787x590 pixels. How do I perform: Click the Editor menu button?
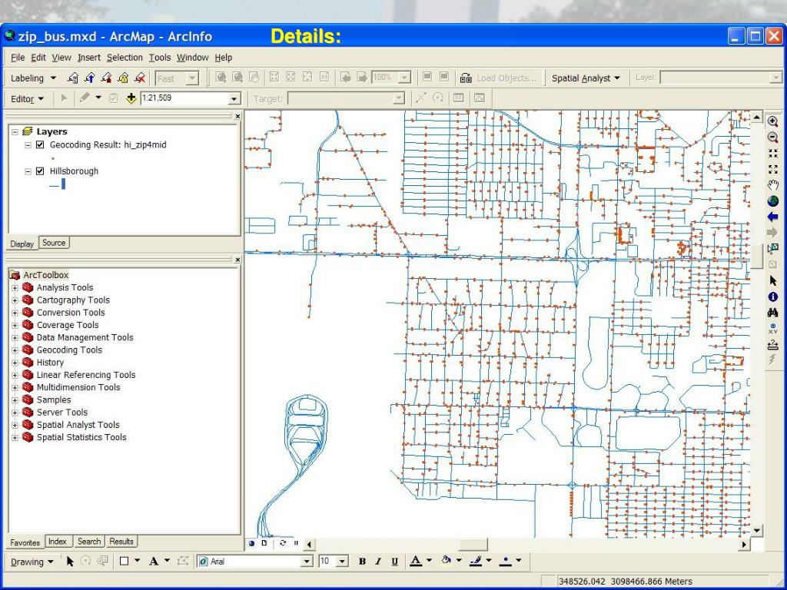[x=28, y=99]
